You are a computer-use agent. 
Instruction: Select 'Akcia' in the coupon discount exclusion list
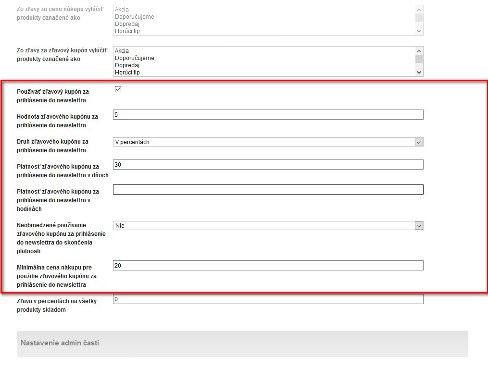point(122,51)
